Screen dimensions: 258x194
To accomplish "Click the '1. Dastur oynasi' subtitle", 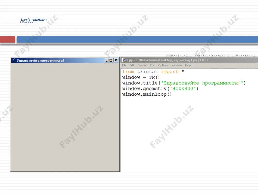I will (x=28, y=22).
